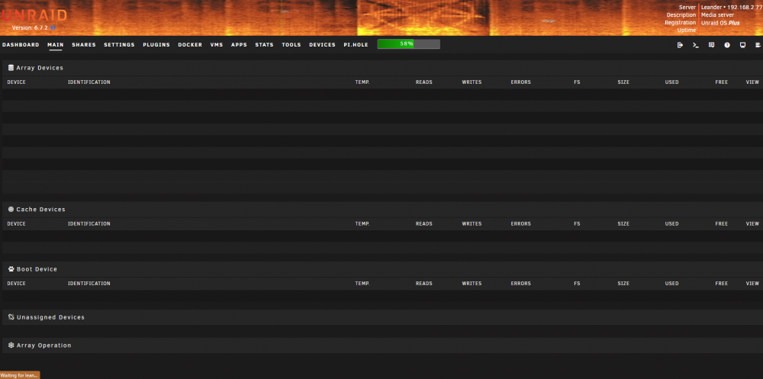Click IDENTIFICATION header in Boot Device table
This screenshot has width=763, height=379.
point(89,283)
